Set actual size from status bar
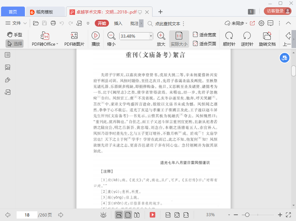 click(x=168, y=215)
